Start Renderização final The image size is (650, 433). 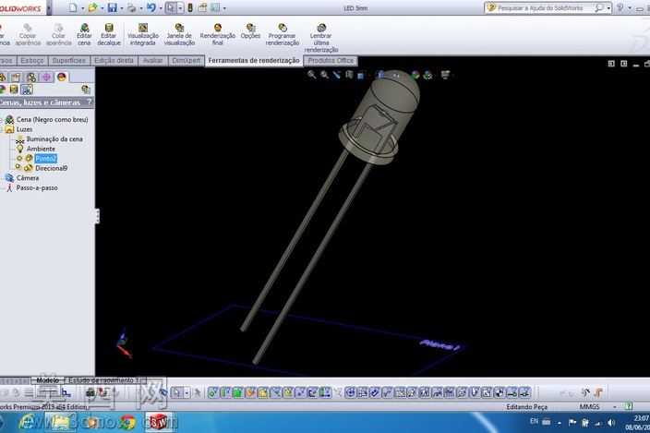pyautogui.click(x=218, y=35)
